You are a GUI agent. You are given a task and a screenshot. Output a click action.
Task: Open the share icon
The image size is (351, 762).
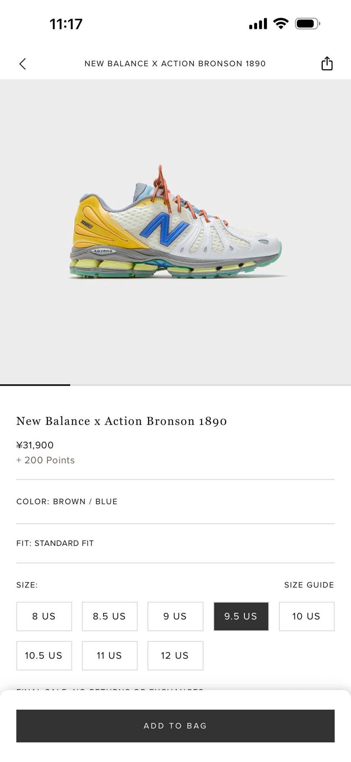[x=327, y=63]
